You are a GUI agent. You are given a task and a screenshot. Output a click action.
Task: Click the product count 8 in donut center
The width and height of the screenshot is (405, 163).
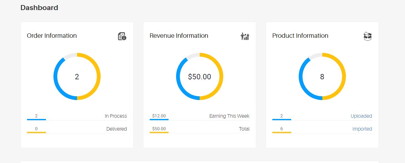tap(322, 77)
